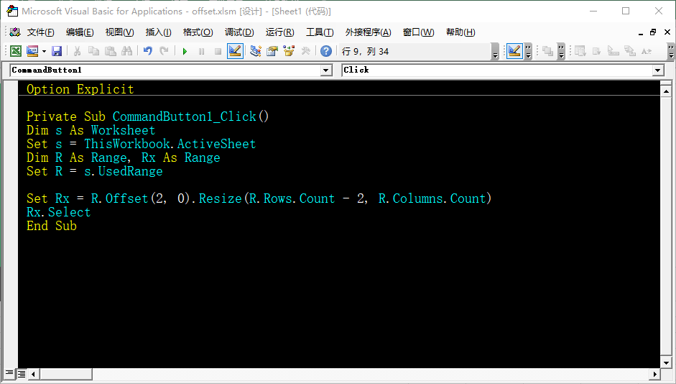Click the Paste clipboard icon
Image resolution: width=676 pixels, height=384 pixels.
[x=111, y=51]
